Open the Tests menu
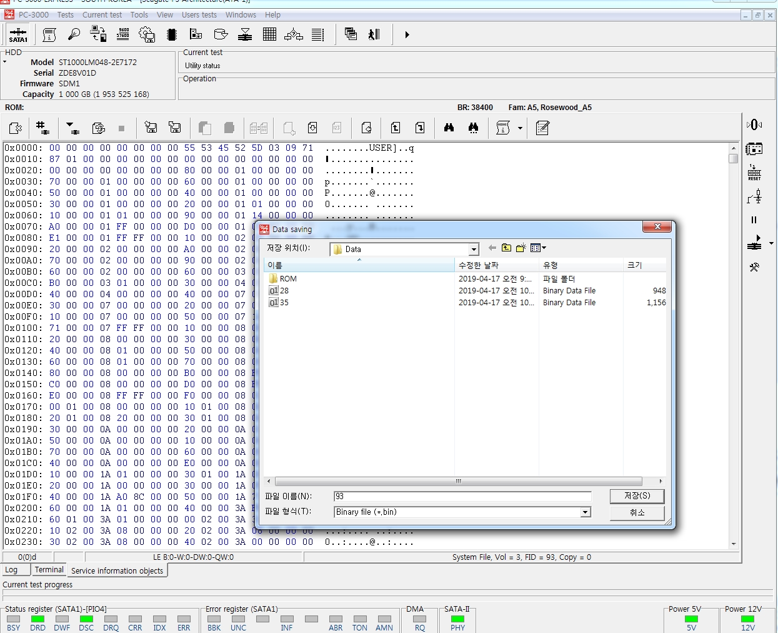778x633 pixels. pos(66,15)
